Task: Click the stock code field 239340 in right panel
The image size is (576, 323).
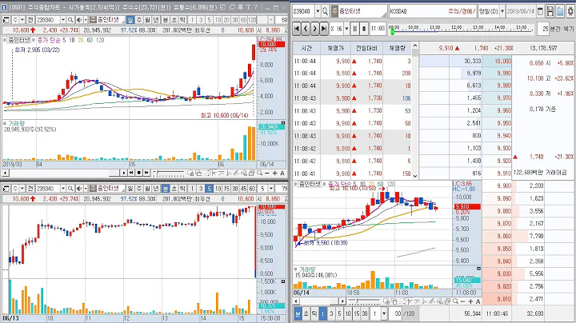Action: click(303, 11)
